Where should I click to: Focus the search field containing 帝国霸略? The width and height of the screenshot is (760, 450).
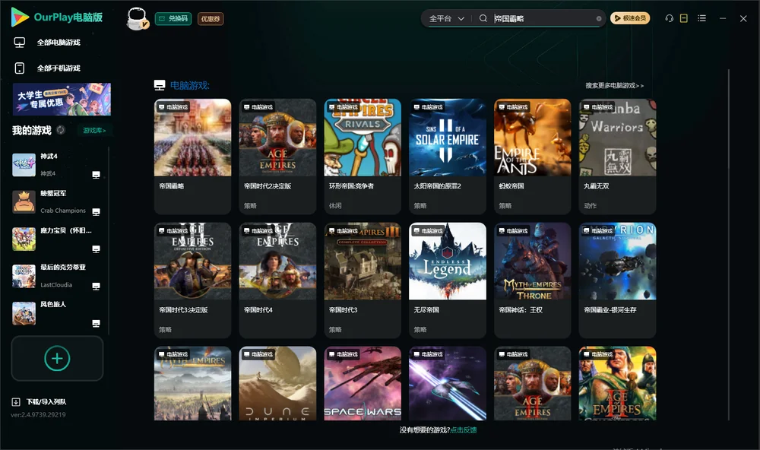(543, 18)
